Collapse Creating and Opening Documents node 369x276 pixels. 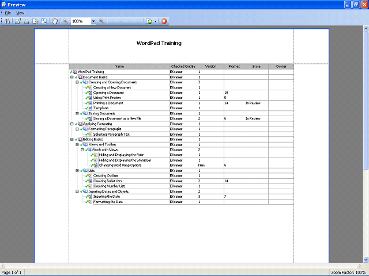tap(77, 82)
